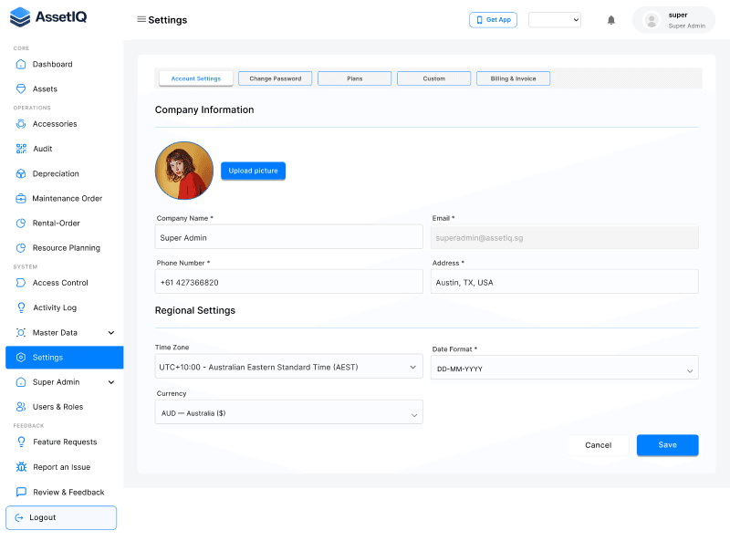Viewport: 730px width, 541px height.
Task: Click the Accessories sidebar icon
Action: click(x=21, y=124)
